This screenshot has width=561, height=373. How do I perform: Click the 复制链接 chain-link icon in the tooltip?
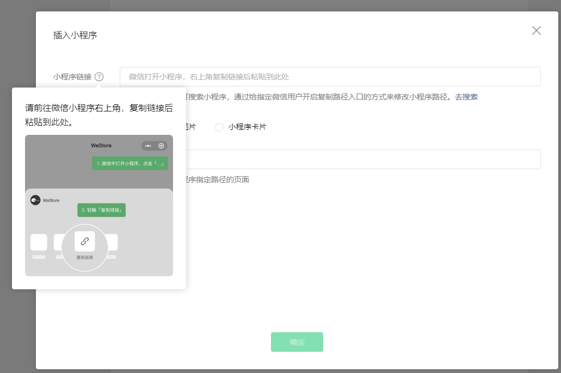(x=85, y=241)
